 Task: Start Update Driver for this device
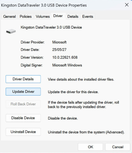(x=23, y=91)
